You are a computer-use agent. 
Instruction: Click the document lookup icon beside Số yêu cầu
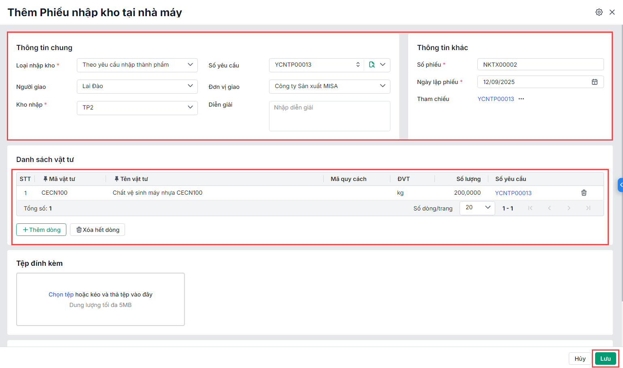tap(372, 65)
